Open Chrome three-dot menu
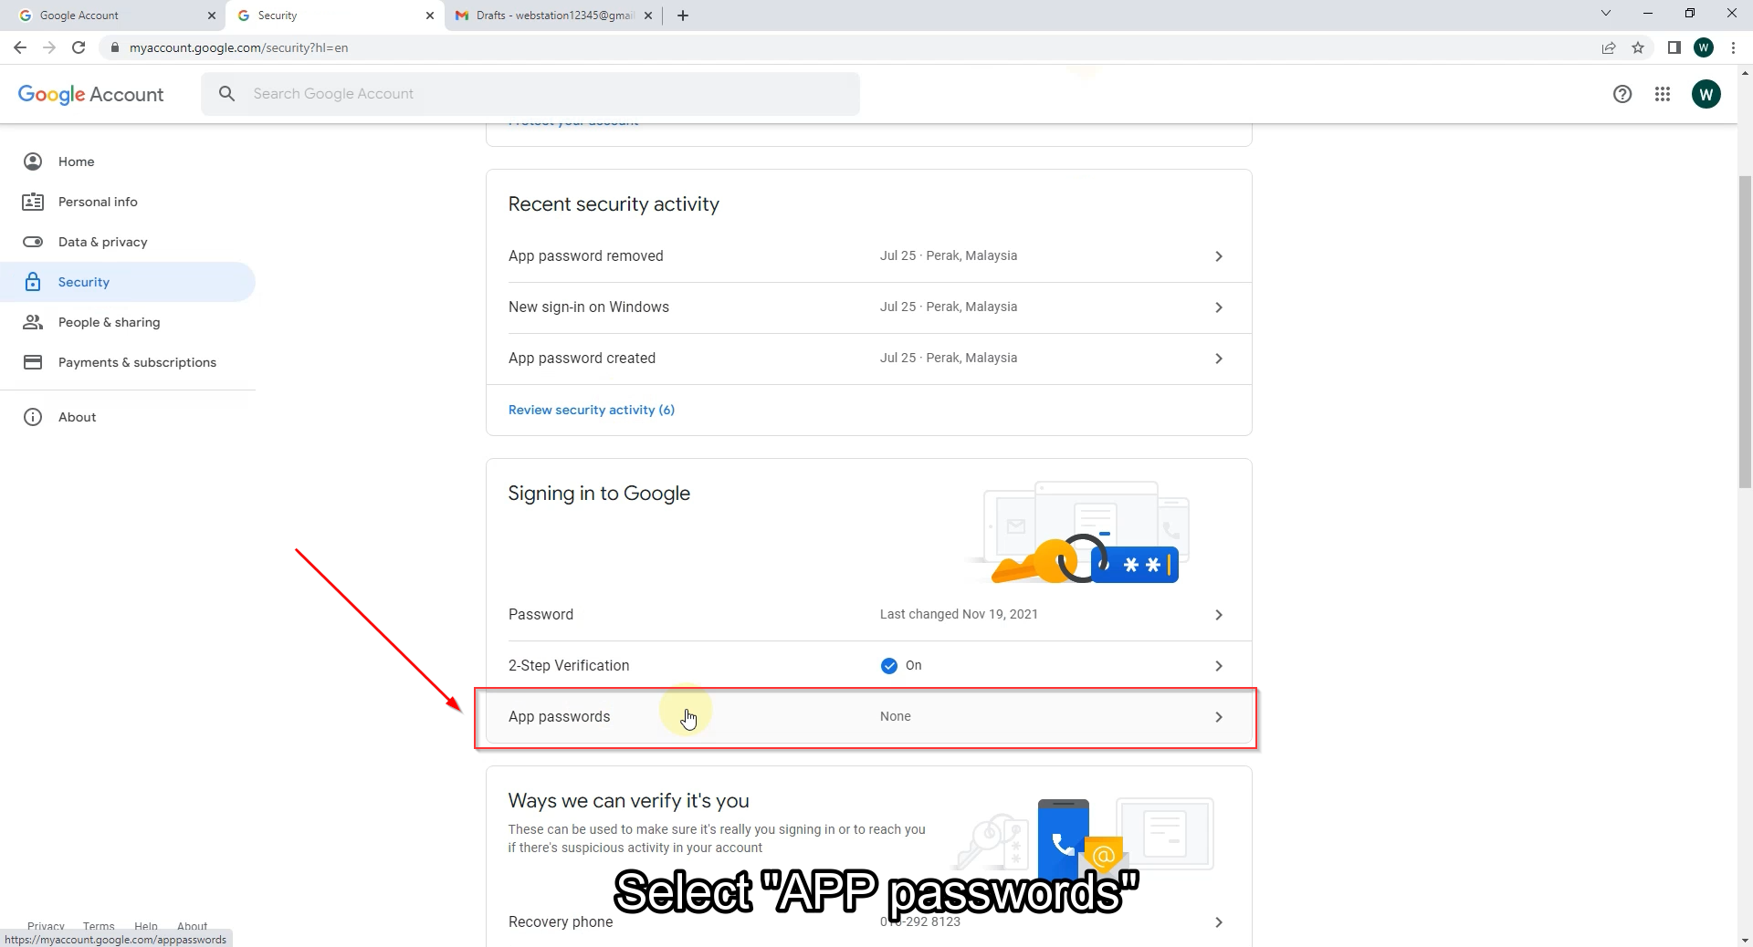Viewport: 1753px width, 947px height. click(x=1733, y=47)
